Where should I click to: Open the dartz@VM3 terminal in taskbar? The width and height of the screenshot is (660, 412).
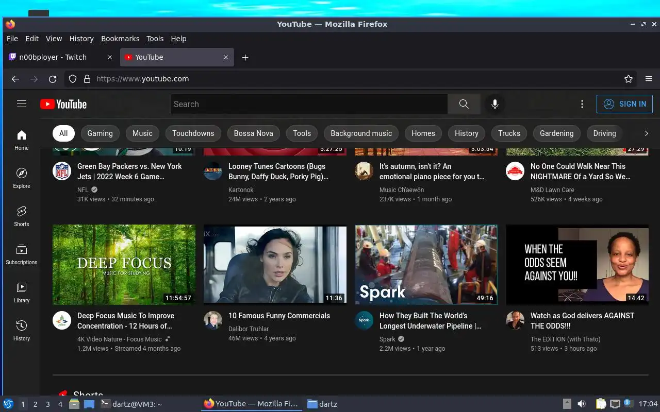tap(131, 404)
